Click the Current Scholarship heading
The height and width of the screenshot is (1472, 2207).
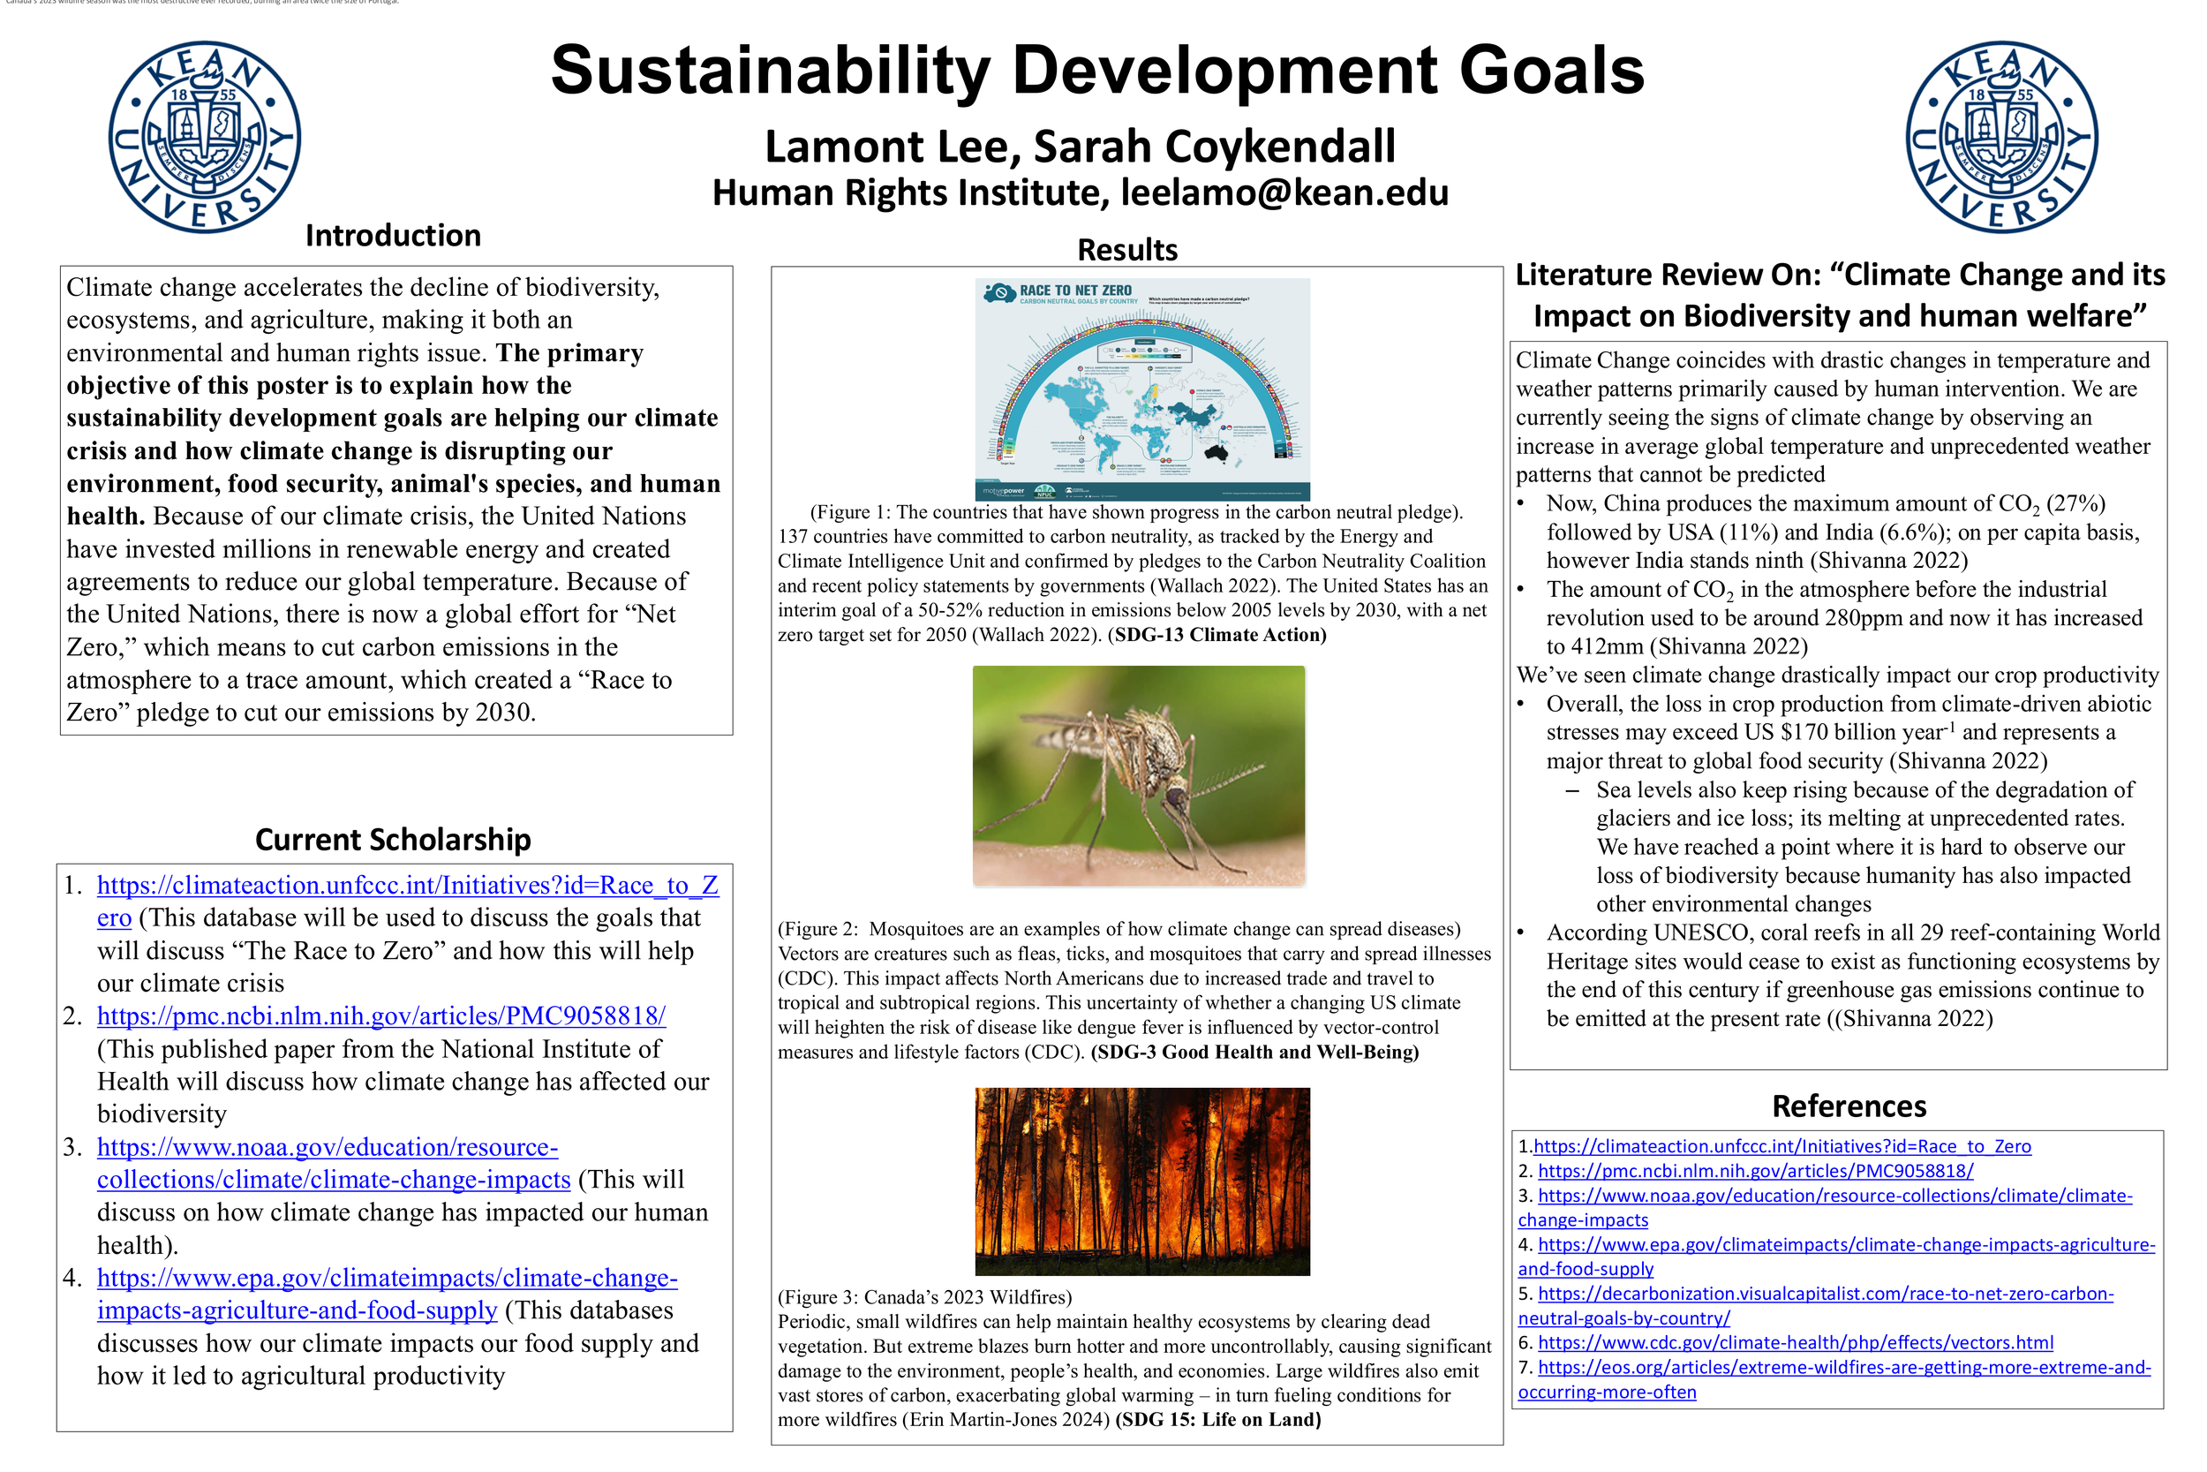click(395, 841)
